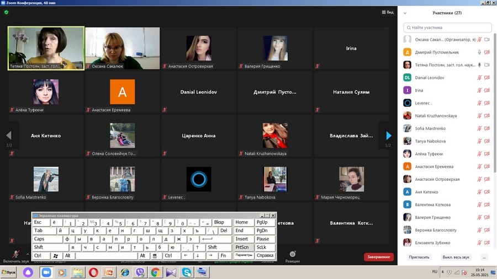Collapse participants panel with the chevron
The height and width of the screenshot is (279, 497).
point(405,13)
